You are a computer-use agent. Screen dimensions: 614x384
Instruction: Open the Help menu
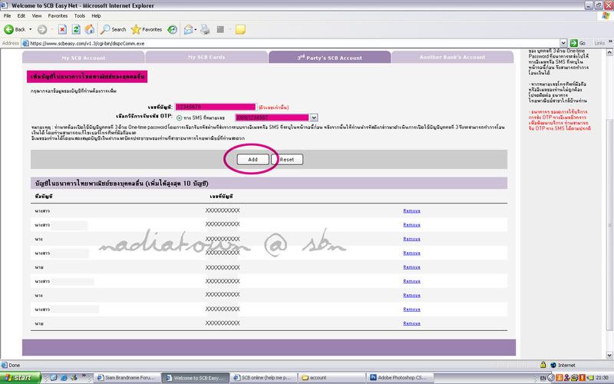pos(97,15)
